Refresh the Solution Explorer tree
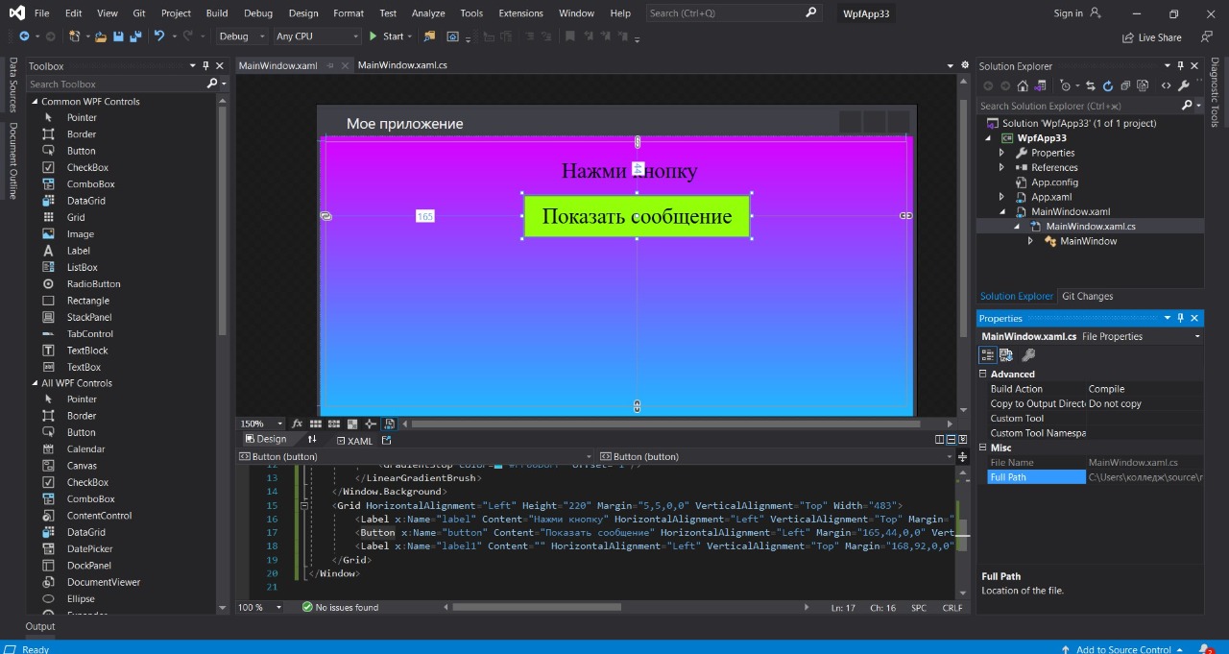The width and height of the screenshot is (1229, 654). pyautogui.click(x=1107, y=85)
